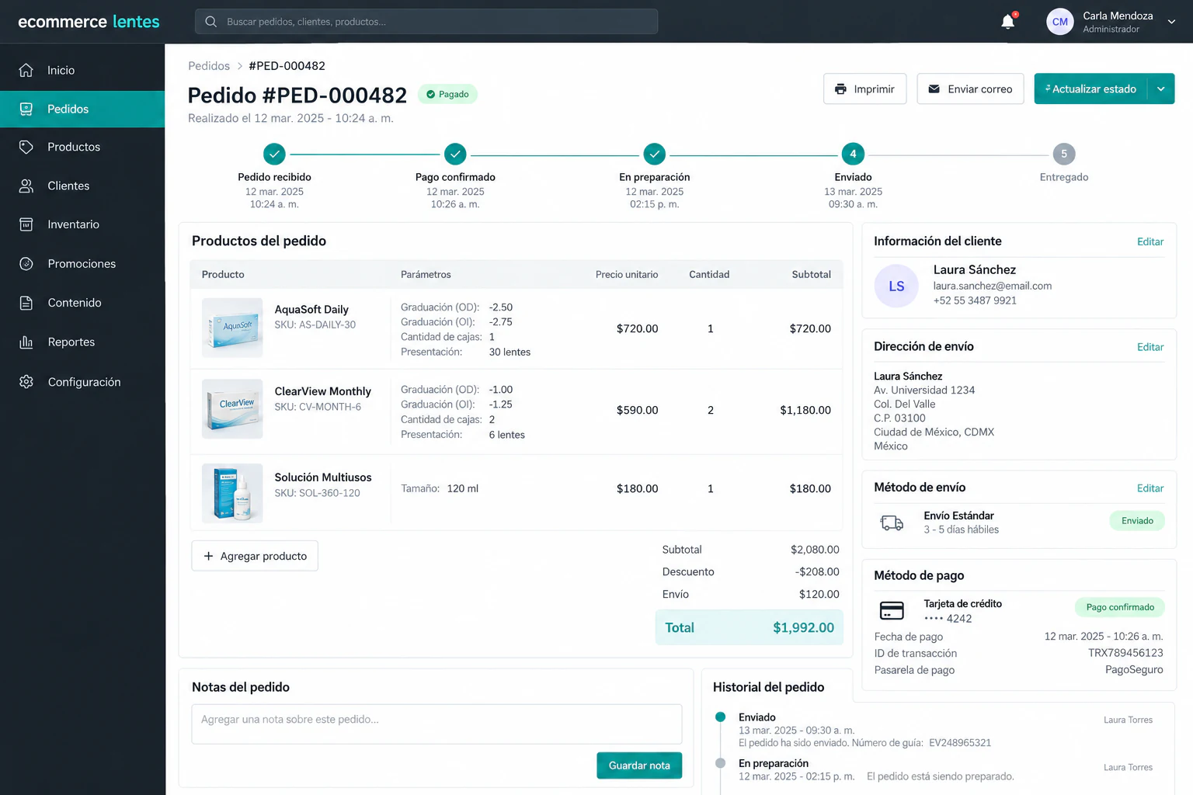Open the AquaSoft Daily product thumbnail
Screen dimensions: 1193x795
click(232, 328)
